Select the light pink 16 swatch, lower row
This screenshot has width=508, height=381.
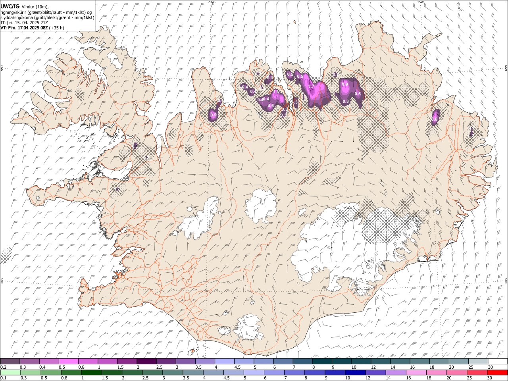[416, 372]
